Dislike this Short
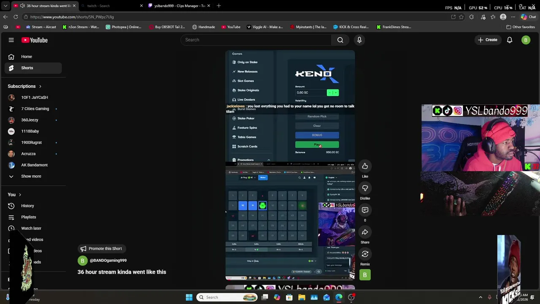 click(365, 188)
